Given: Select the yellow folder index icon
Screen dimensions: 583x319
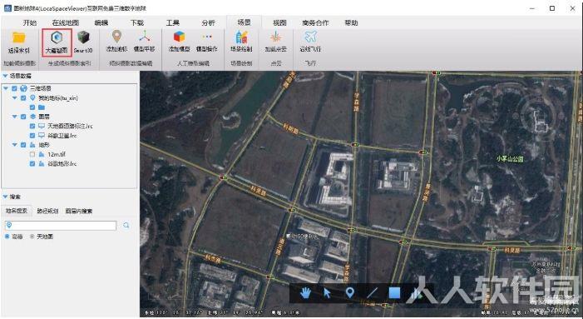Looking at the screenshot, I should click(18, 37).
